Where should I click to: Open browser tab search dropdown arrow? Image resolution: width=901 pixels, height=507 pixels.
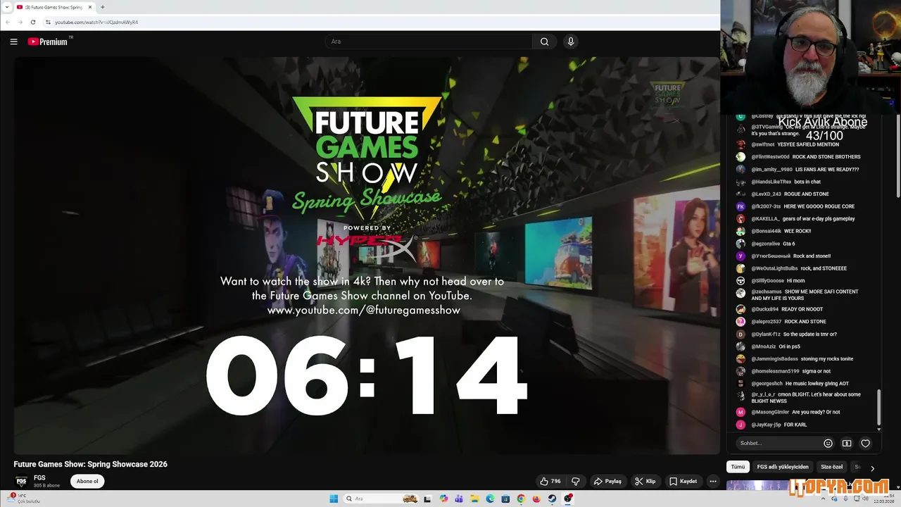[x=7, y=7]
